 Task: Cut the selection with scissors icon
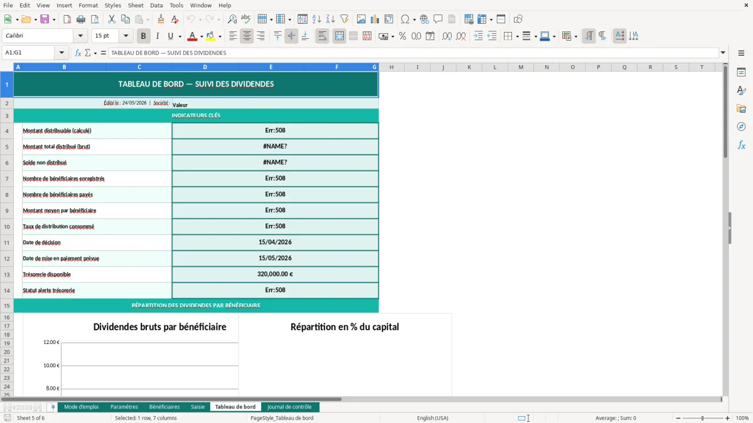pyautogui.click(x=112, y=19)
